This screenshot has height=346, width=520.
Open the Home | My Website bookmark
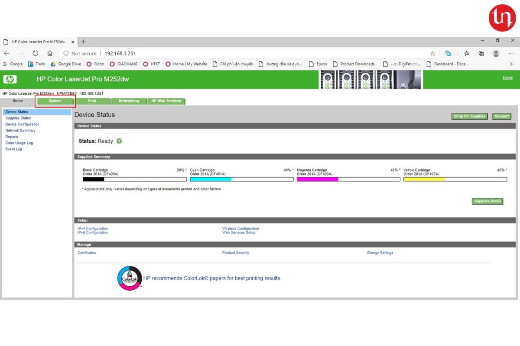click(x=186, y=64)
